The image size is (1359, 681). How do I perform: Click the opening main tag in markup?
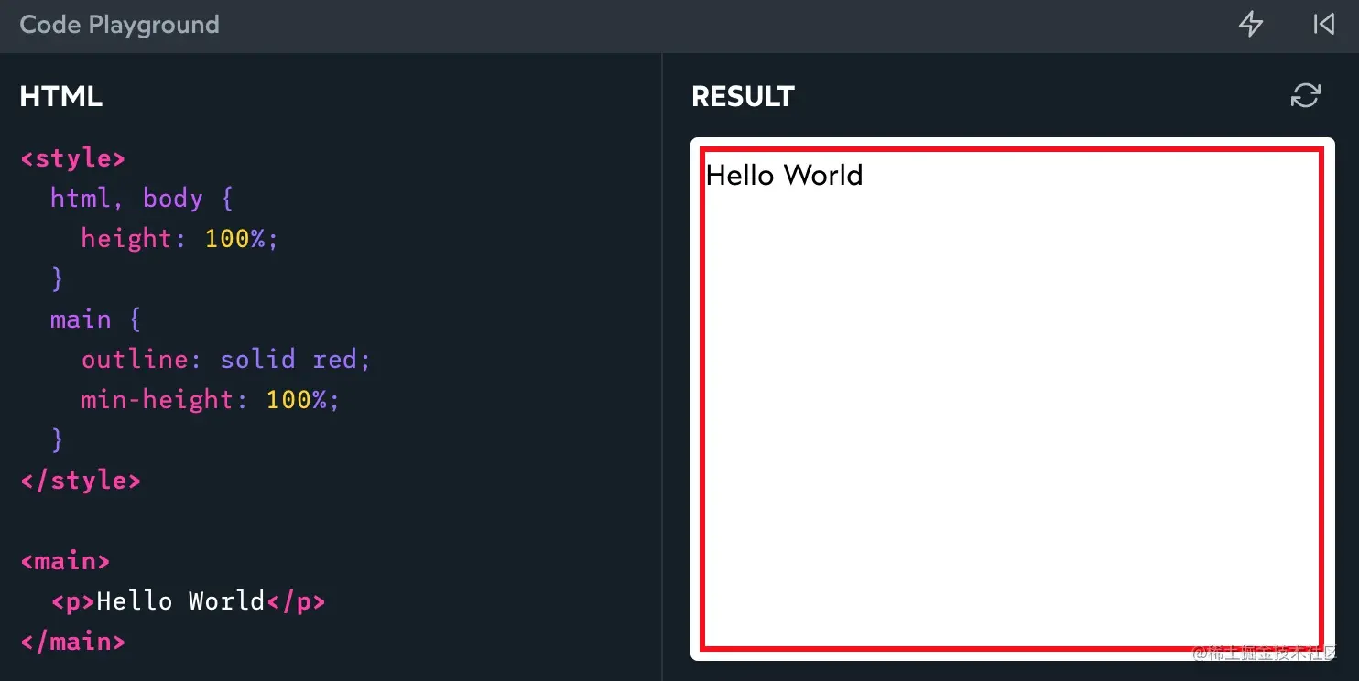pos(64,560)
